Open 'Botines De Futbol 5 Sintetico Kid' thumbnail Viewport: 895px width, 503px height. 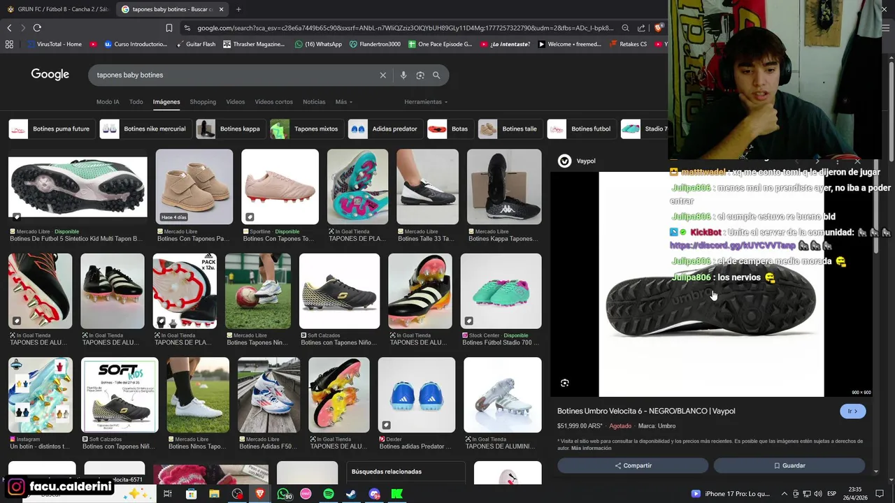[78, 187]
